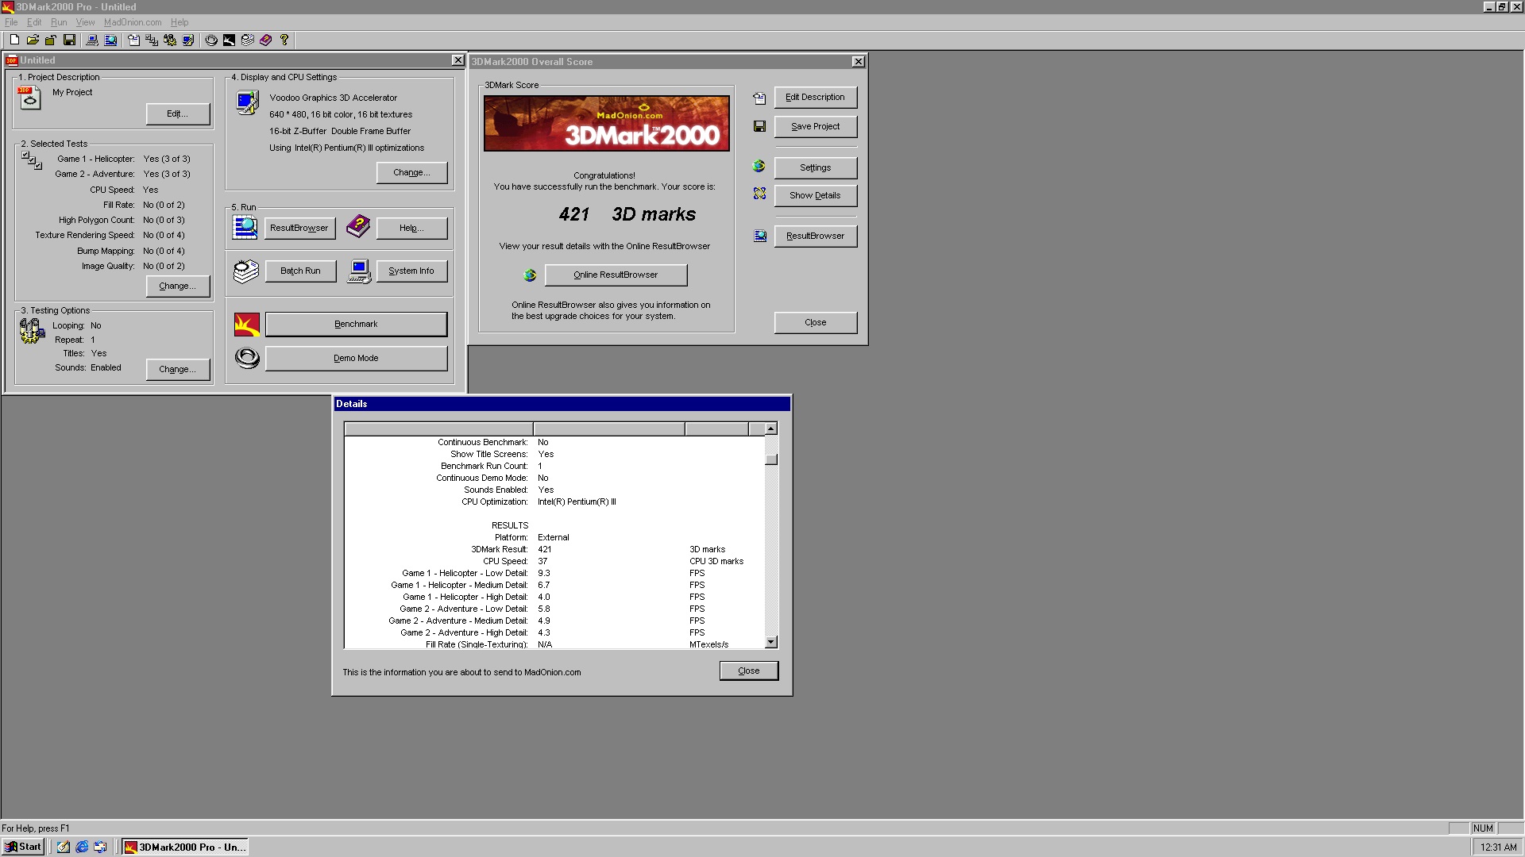The image size is (1525, 857).
Task: Click the project description toolbar icon
Action: (x=133, y=40)
